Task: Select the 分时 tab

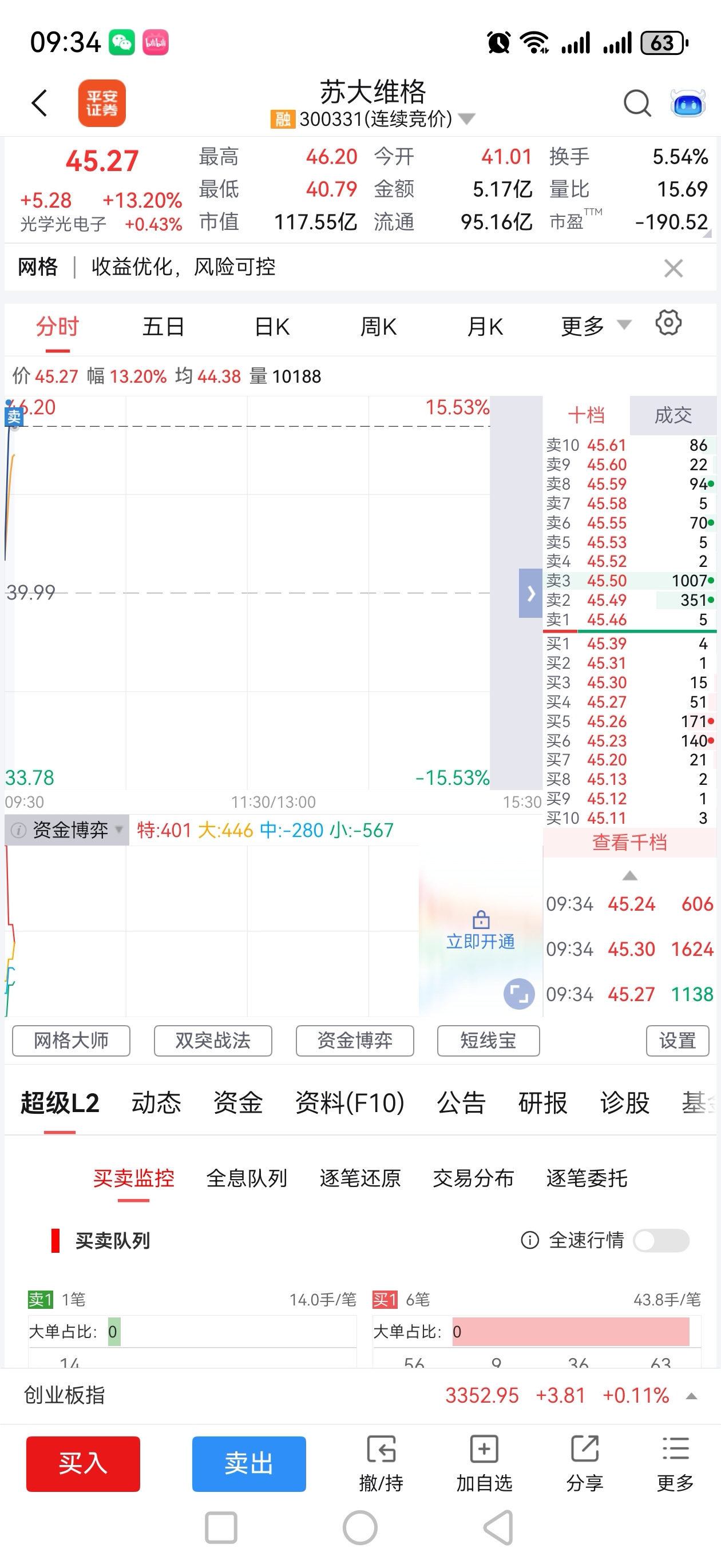Action: [57, 327]
